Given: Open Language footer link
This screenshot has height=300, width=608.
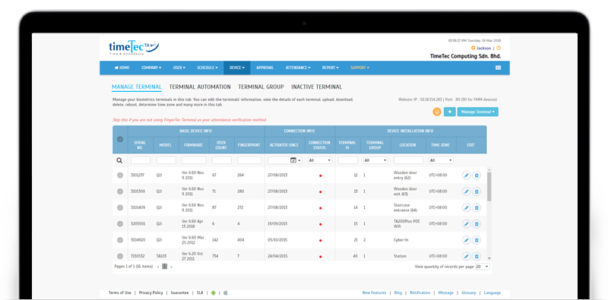Looking at the screenshot, I should click(492, 293).
